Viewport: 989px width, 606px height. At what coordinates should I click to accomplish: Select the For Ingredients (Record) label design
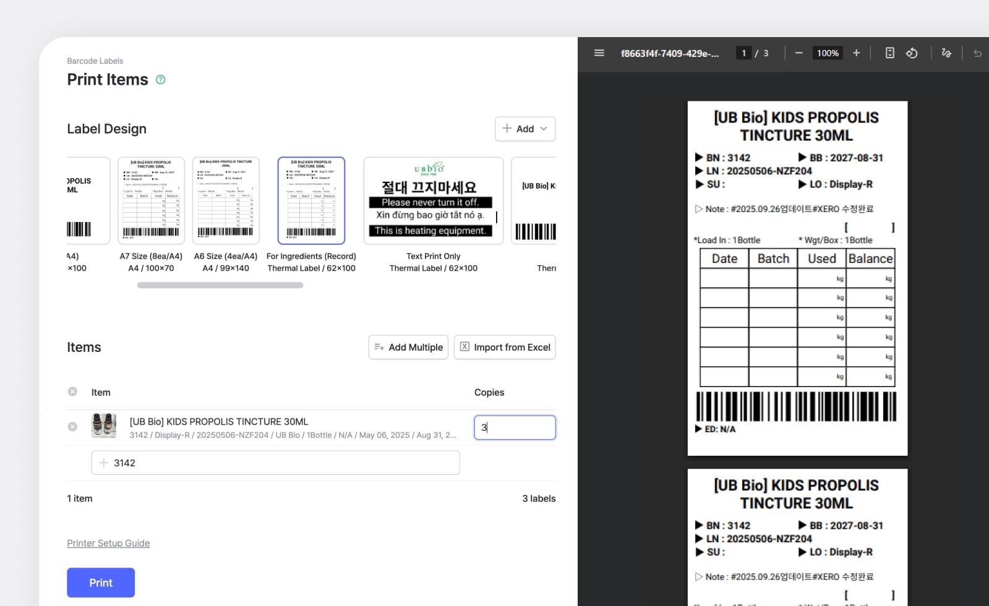coord(311,200)
